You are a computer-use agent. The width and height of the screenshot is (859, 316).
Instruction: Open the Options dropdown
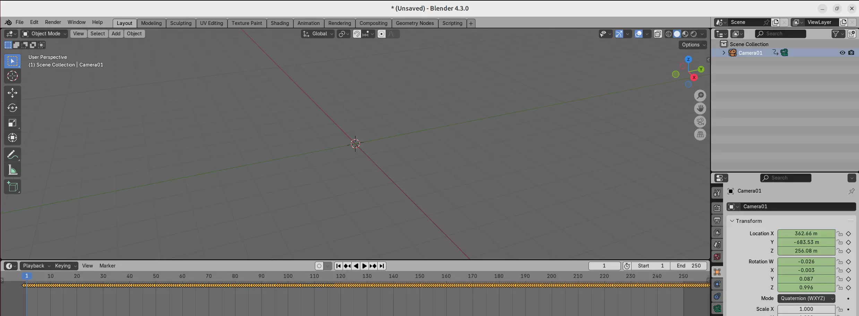pos(693,45)
